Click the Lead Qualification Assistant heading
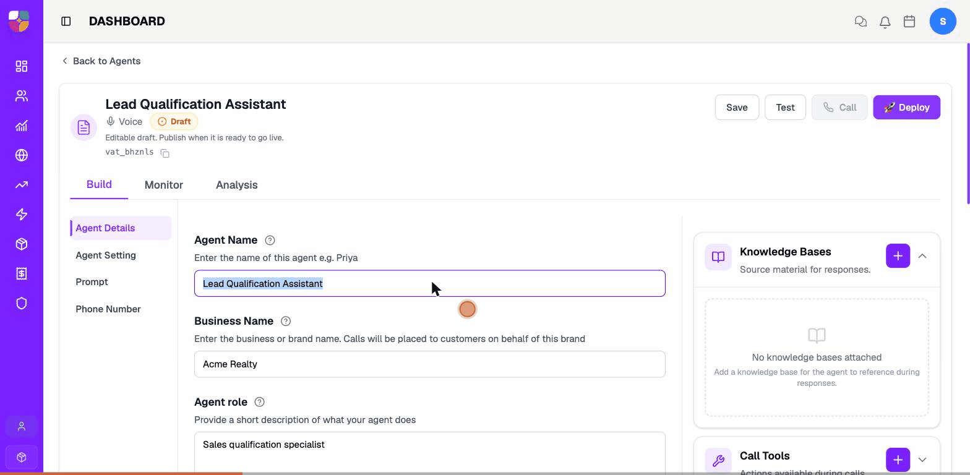This screenshot has width=970, height=475. point(195,104)
